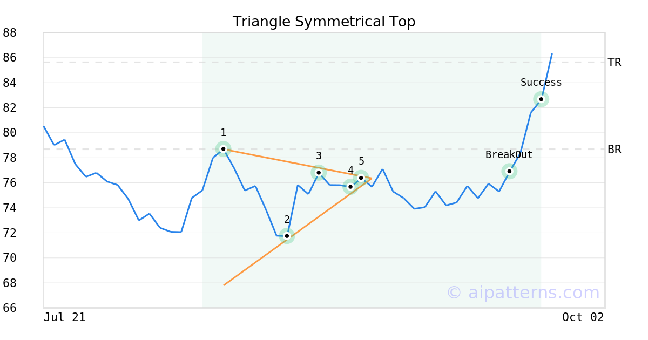Select the Success point marker
Screen dimensions: 648x340
[541, 99]
